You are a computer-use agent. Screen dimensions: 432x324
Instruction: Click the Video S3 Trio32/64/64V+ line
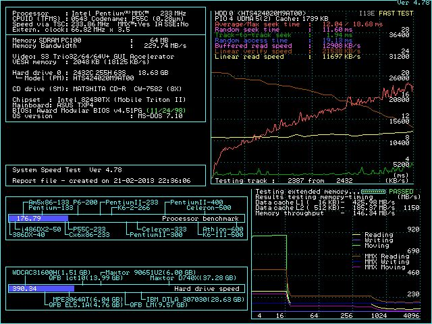pos(93,57)
